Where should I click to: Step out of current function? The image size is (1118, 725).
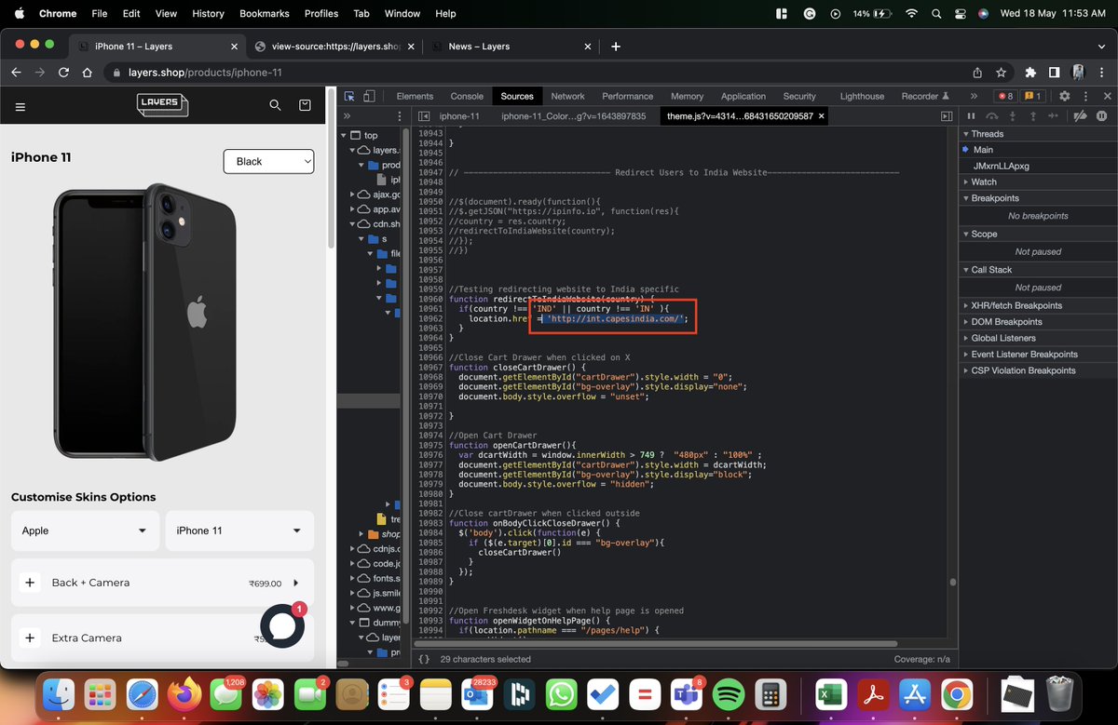tap(1033, 116)
